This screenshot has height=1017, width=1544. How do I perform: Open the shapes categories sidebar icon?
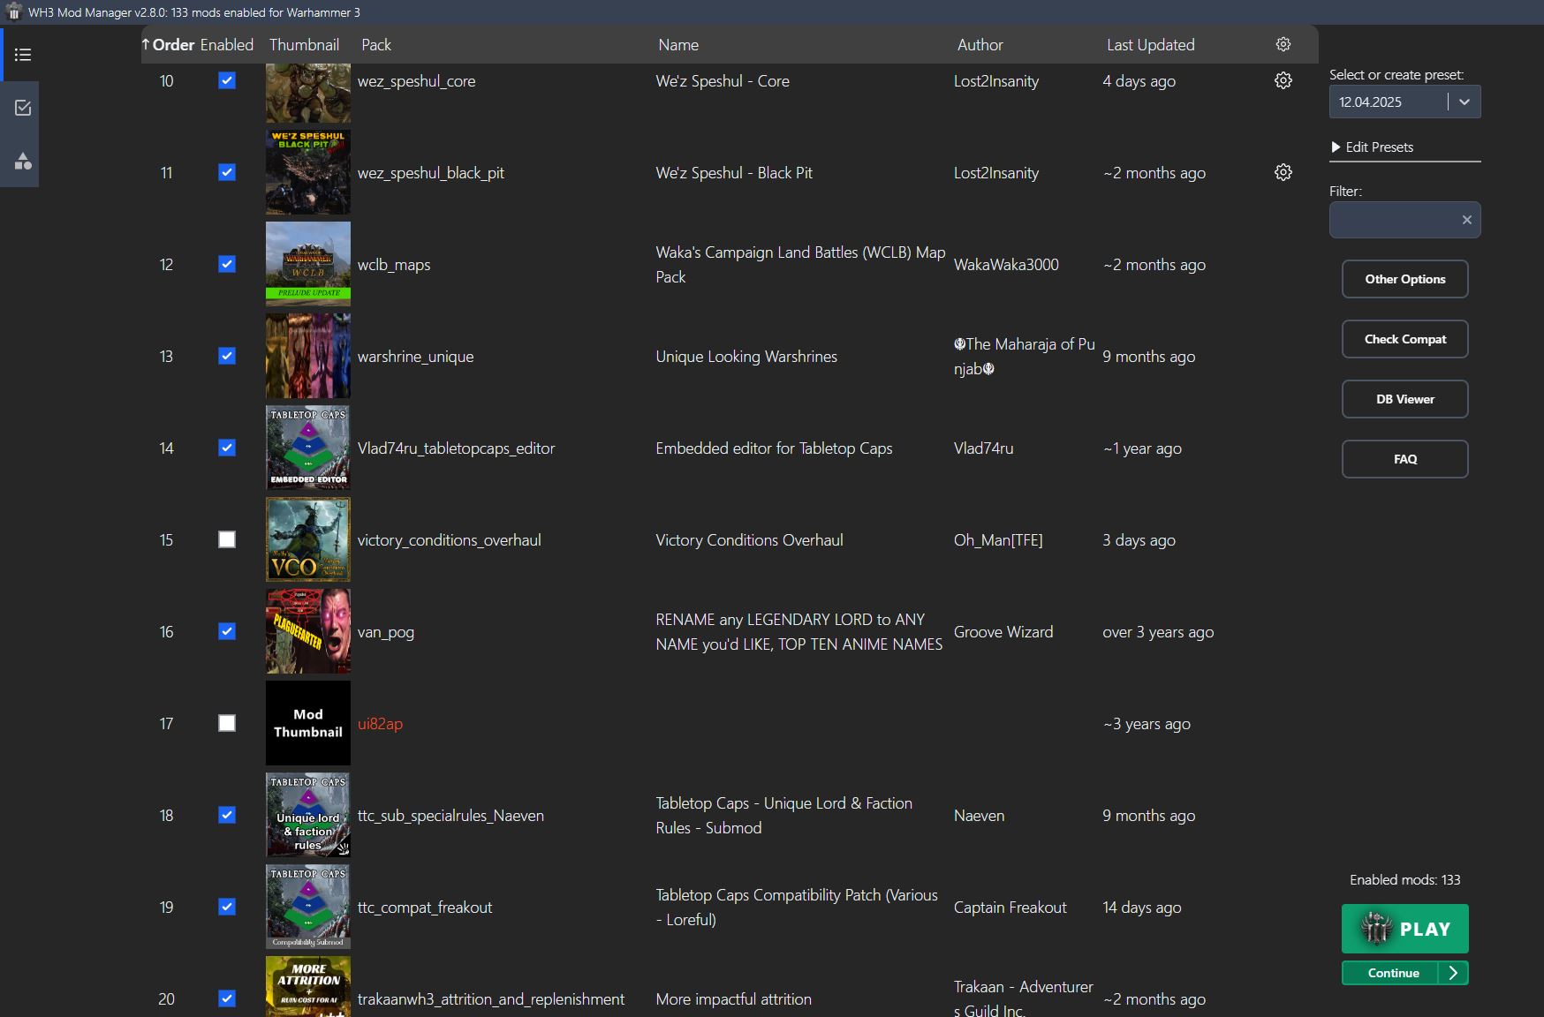23,161
